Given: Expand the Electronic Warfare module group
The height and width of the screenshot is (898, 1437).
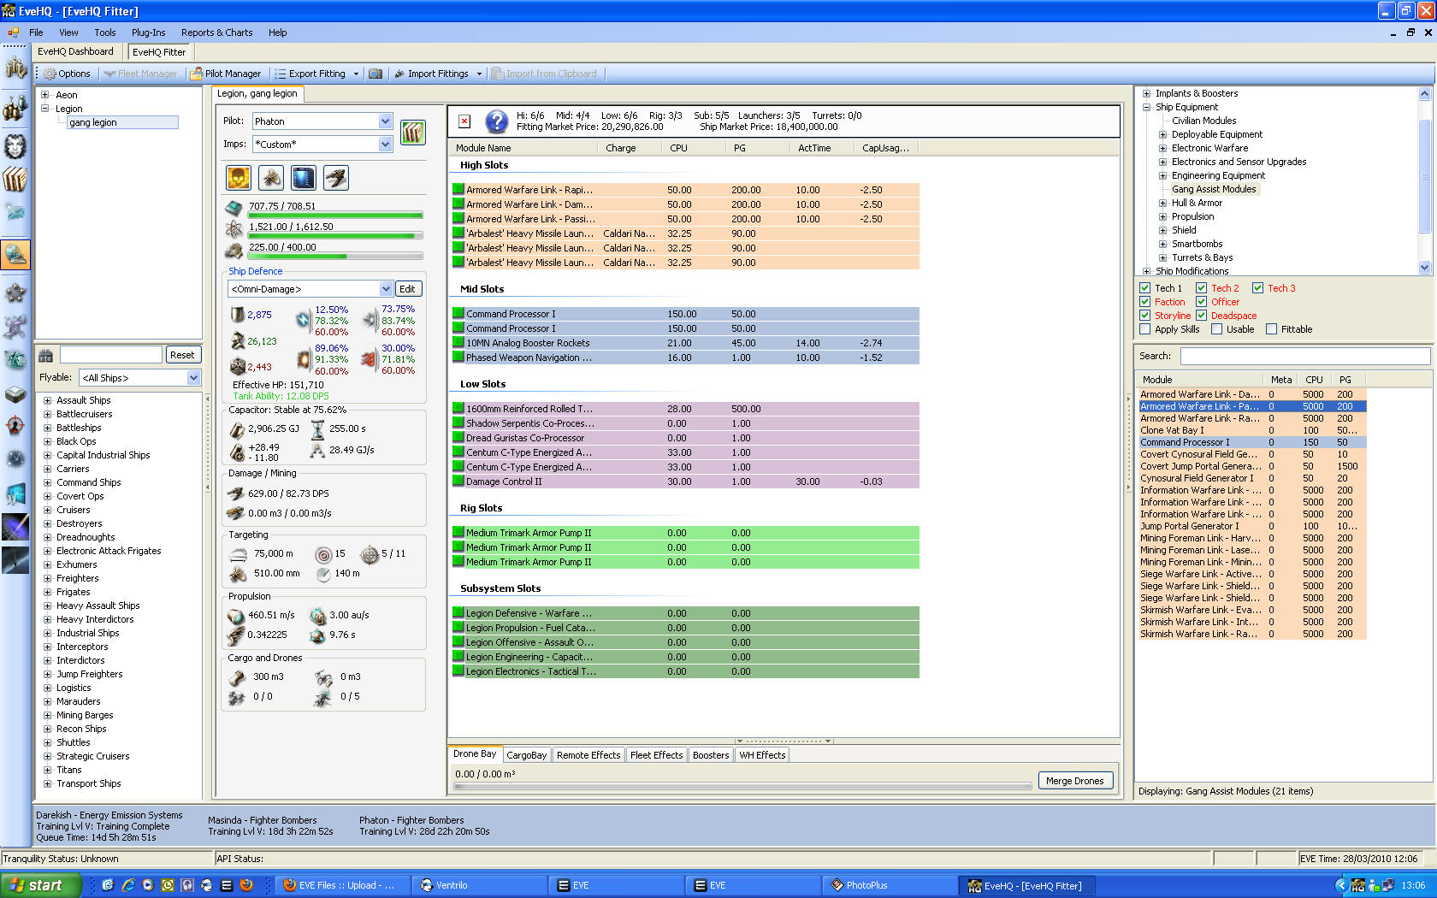Looking at the screenshot, I should pos(1163,148).
